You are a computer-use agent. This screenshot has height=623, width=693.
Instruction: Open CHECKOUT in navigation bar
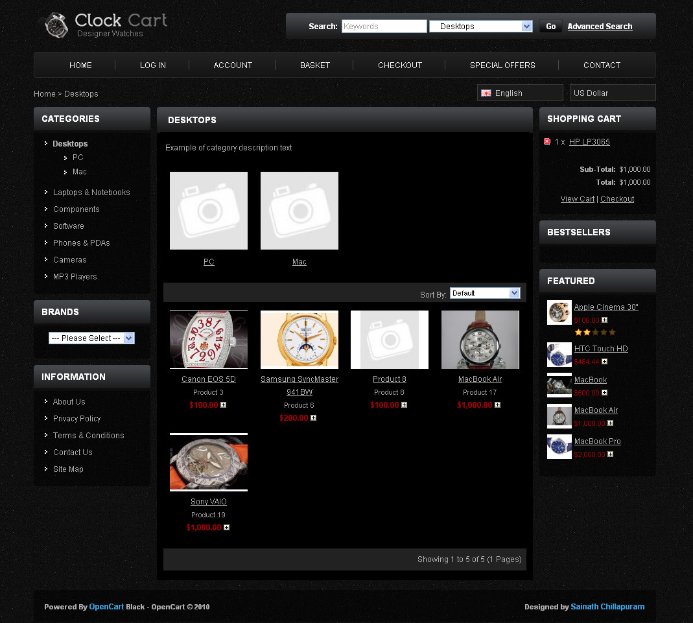(400, 65)
